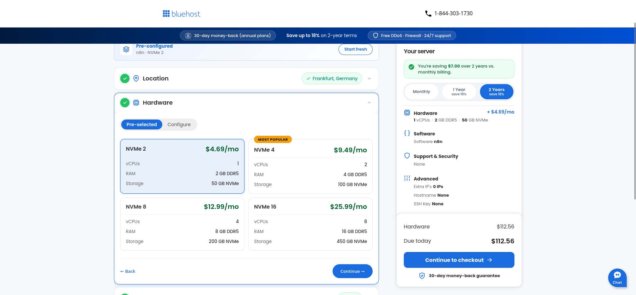Click the 30-day money-back guarantee text
The image size is (636, 295).
pos(464,275)
